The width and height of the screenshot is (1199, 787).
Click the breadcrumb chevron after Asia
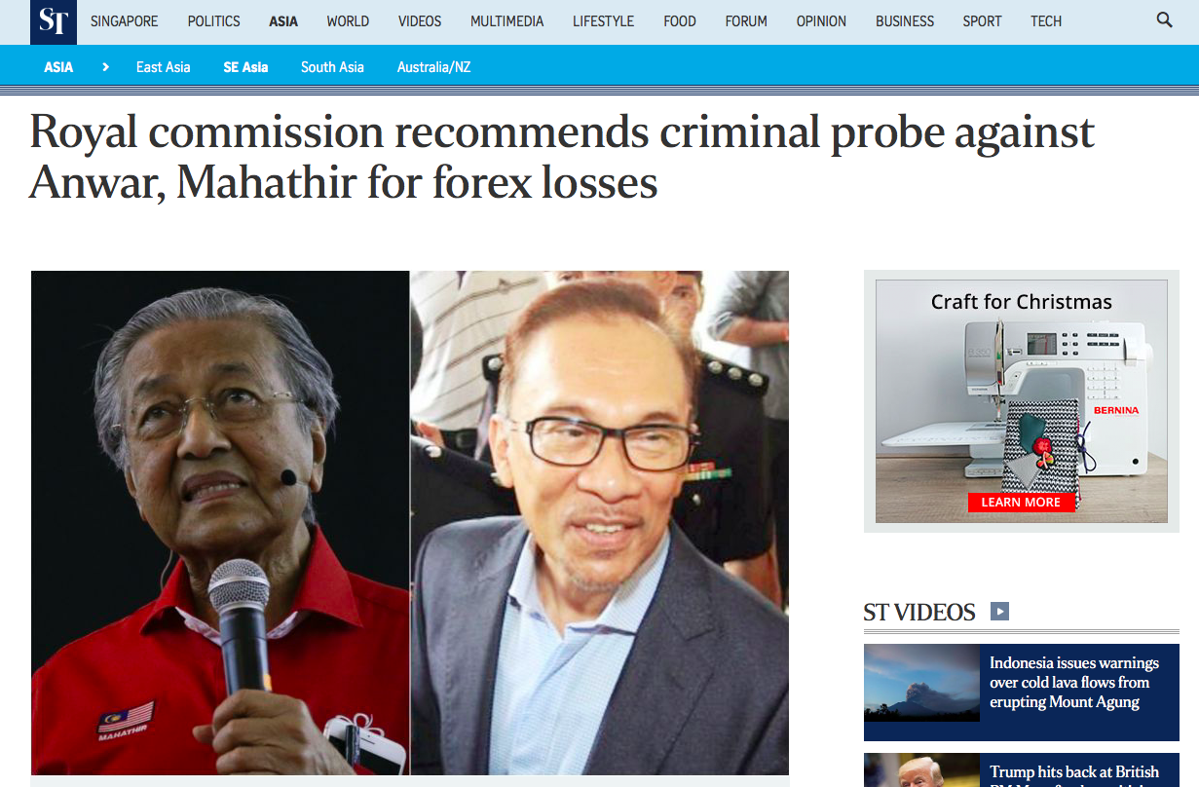tap(105, 67)
